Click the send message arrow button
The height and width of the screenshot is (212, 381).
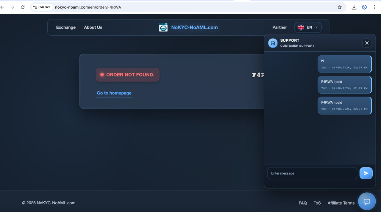pyautogui.click(x=366, y=173)
